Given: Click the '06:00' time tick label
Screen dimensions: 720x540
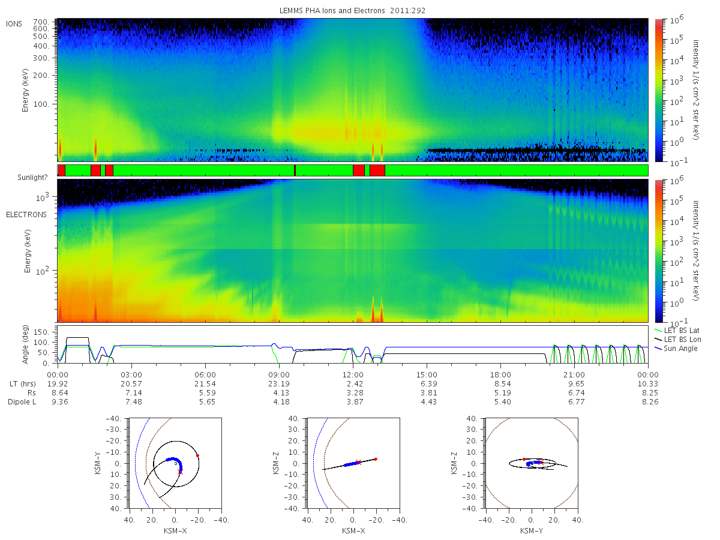Looking at the screenshot, I should pos(205,374).
